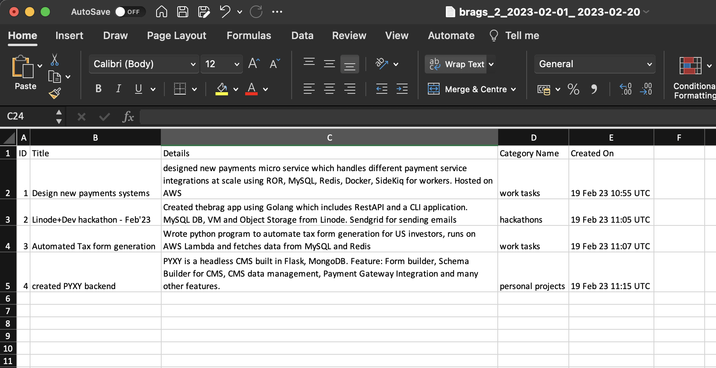The width and height of the screenshot is (716, 368).
Task: Open the Review tab
Action: (x=349, y=36)
